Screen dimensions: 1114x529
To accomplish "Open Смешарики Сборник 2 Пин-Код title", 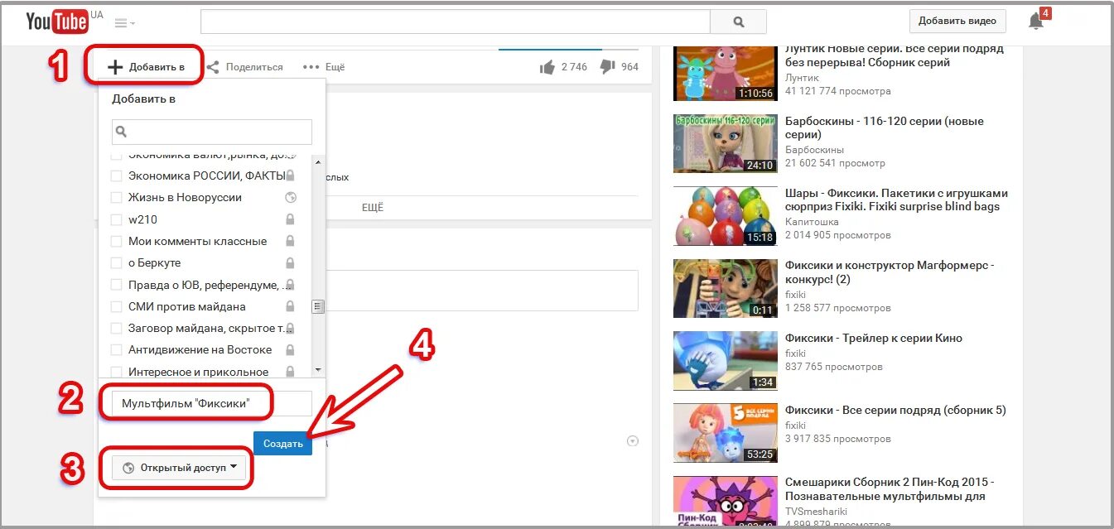I will coord(890,488).
